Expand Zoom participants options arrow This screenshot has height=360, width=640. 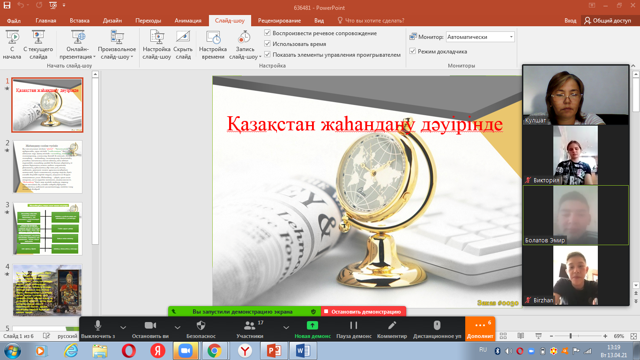[286, 328]
